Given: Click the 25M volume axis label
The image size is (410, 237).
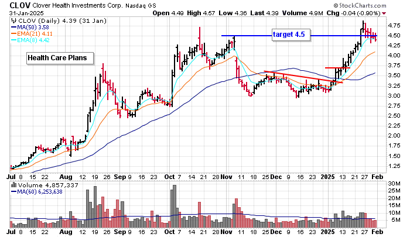Looking at the screenshot, I should [x=394, y=191].
